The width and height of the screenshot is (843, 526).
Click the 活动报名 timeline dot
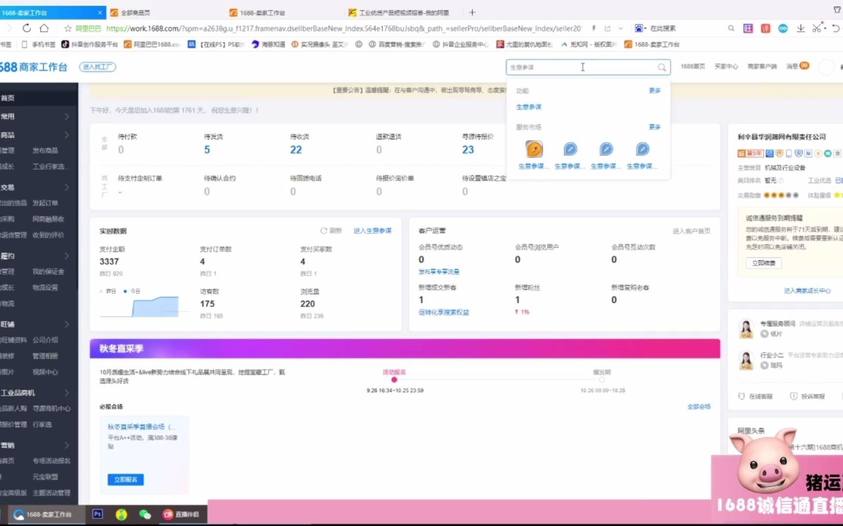[394, 380]
